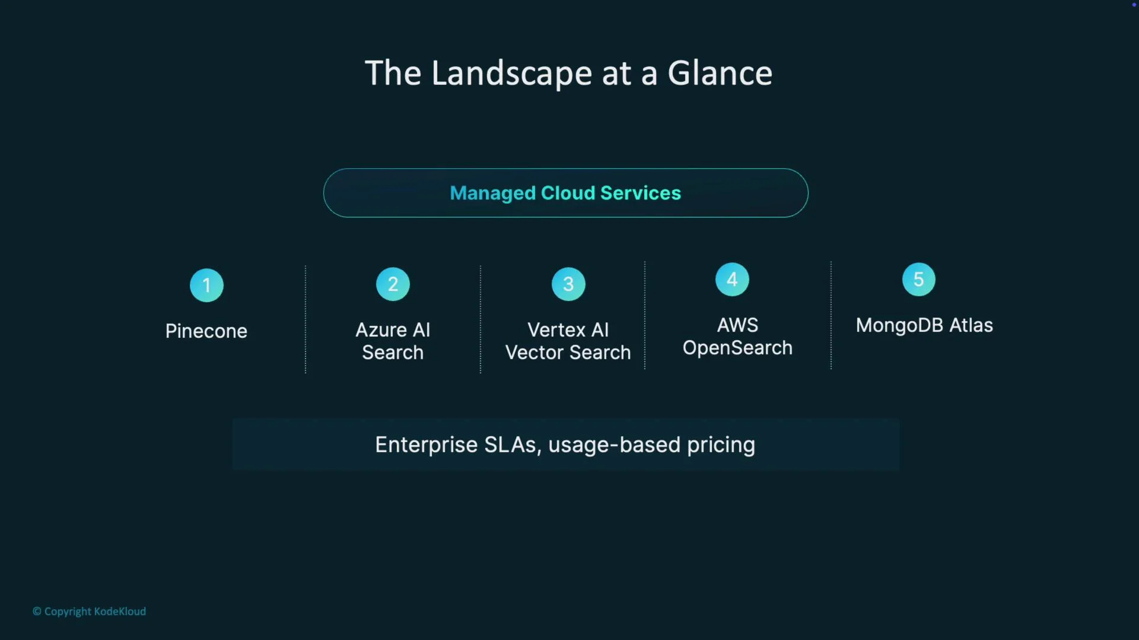Click the Azure AI Search label
This screenshot has width=1139, height=640.
pos(393,341)
